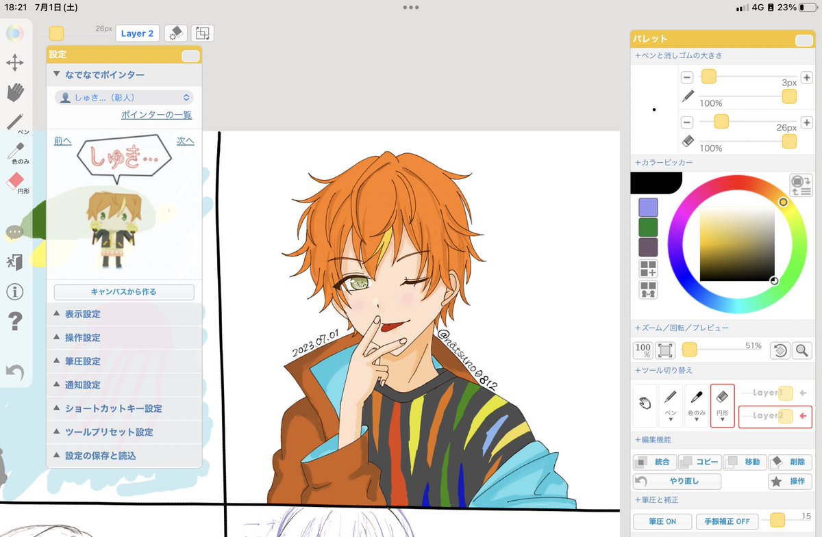Screen dimensions: 822x537
Task: Open the color wheel icon in left toolbar
Action: [x=15, y=33]
